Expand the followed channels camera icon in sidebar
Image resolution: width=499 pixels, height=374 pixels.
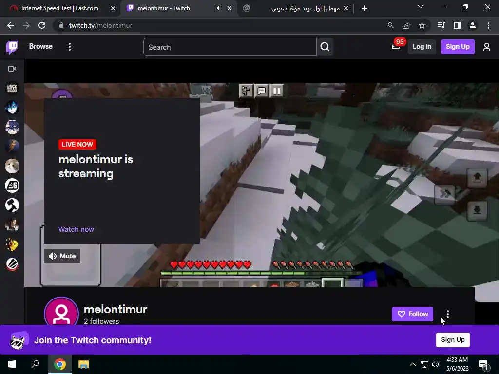pyautogui.click(x=12, y=69)
